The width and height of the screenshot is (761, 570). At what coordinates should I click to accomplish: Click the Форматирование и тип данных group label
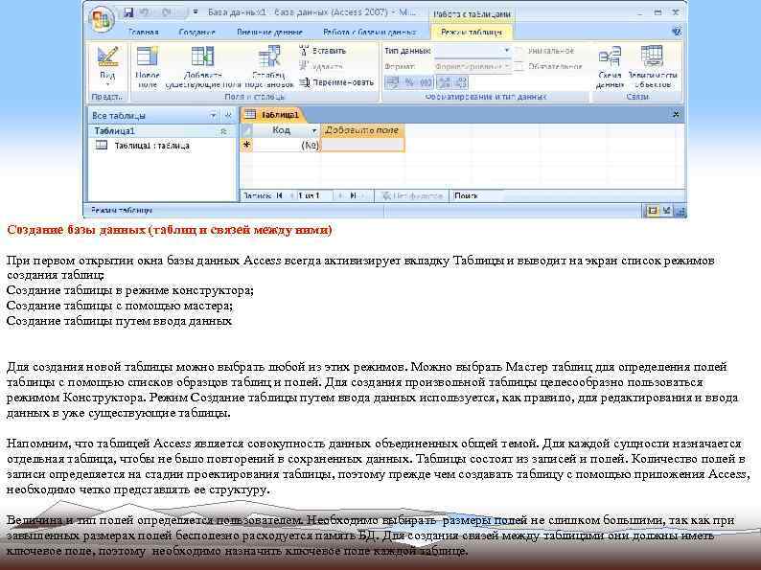(486, 97)
